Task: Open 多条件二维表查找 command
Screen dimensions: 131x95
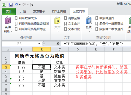Action: tap(109, 29)
